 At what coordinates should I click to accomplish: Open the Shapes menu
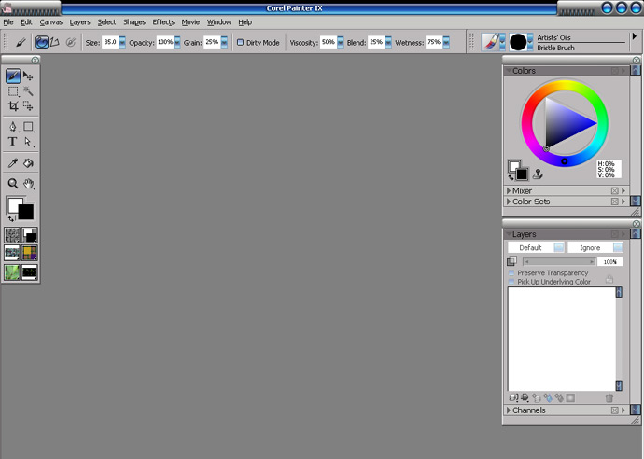point(134,22)
